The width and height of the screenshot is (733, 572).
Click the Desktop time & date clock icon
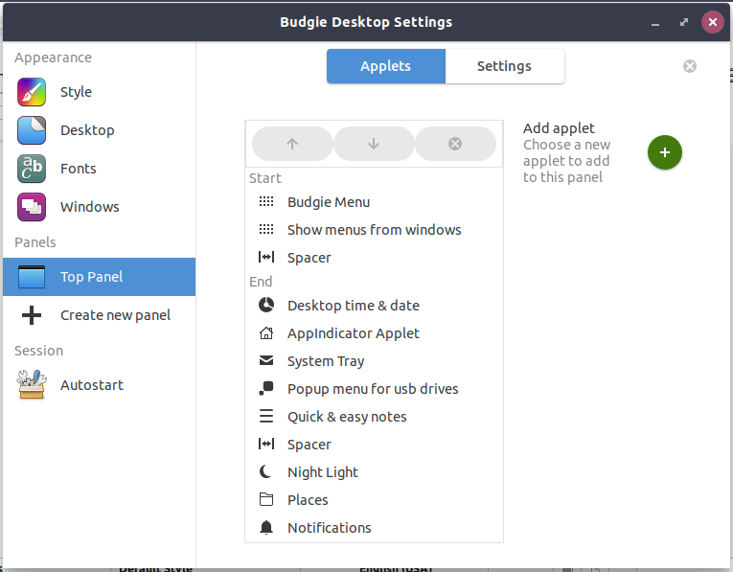tap(266, 305)
